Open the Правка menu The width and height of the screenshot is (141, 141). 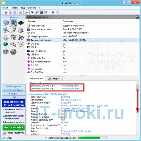pos(14,8)
